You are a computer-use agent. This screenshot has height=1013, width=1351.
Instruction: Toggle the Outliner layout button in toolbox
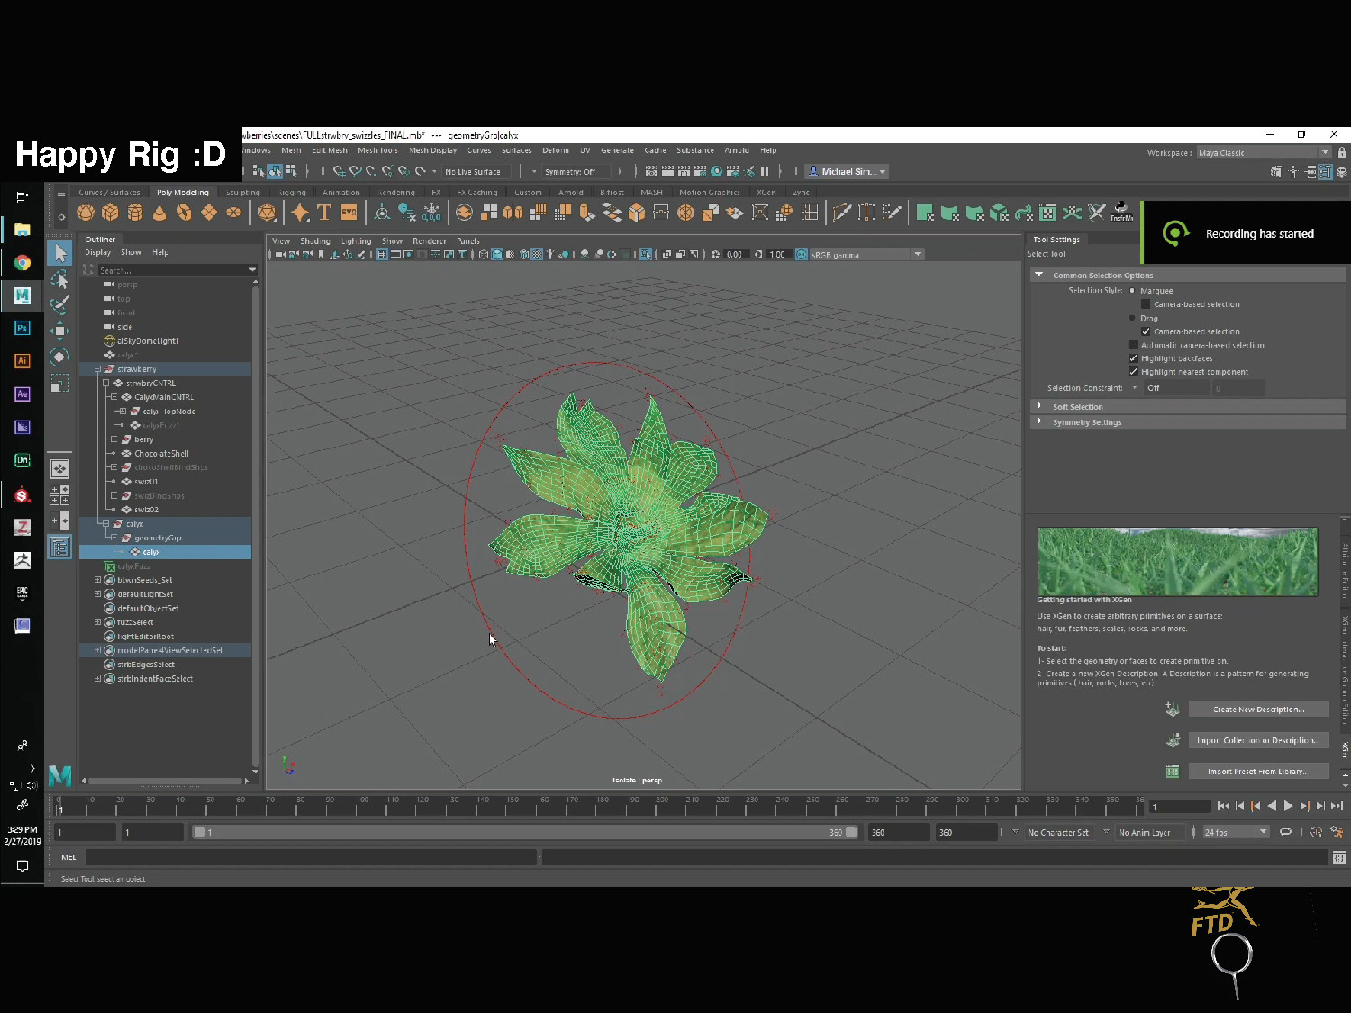coord(59,547)
